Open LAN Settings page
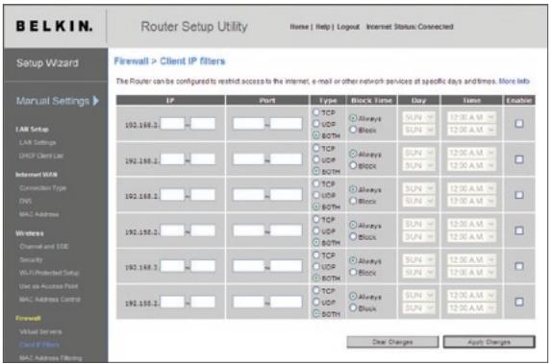The image size is (551, 364). point(38,142)
